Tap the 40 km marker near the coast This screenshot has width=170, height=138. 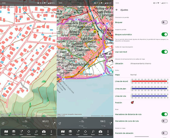[104, 73]
